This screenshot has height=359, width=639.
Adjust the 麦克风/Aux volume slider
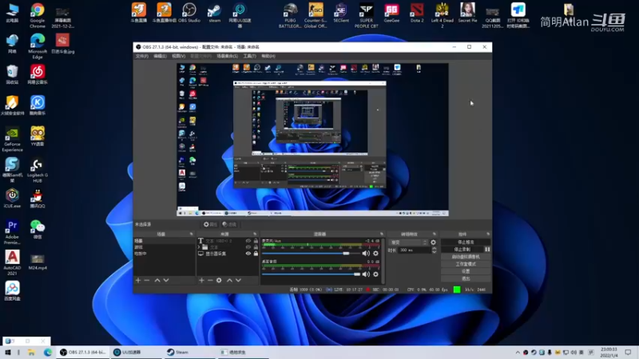point(312,253)
